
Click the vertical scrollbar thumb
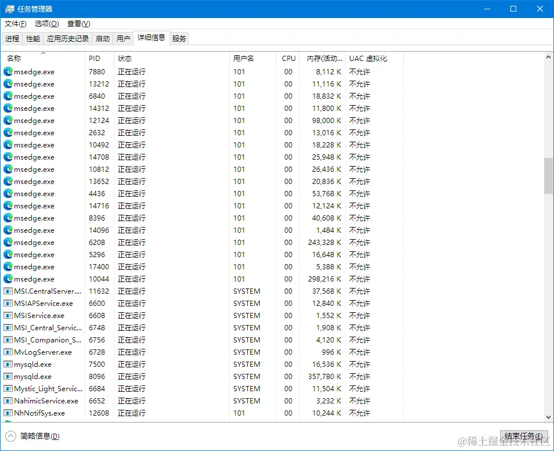(548, 176)
